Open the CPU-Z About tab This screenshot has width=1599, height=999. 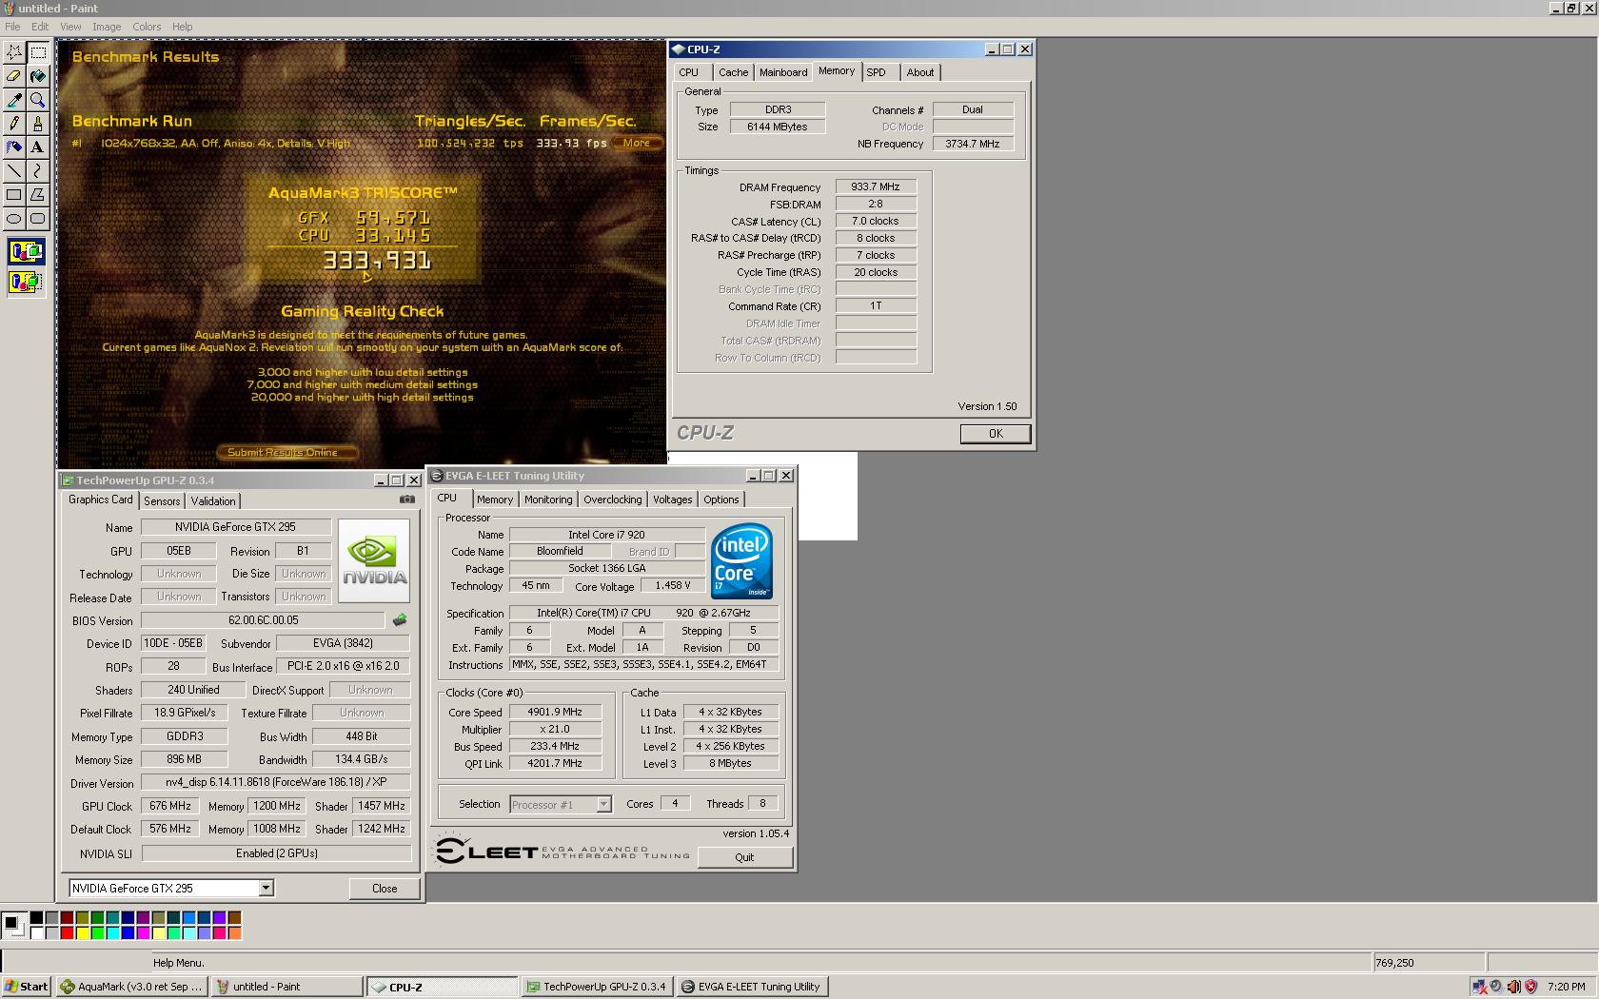tap(920, 72)
